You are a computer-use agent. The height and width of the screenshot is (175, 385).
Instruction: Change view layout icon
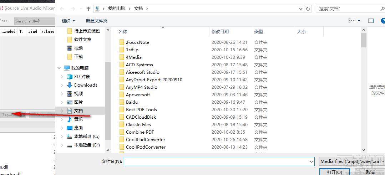point(351,21)
